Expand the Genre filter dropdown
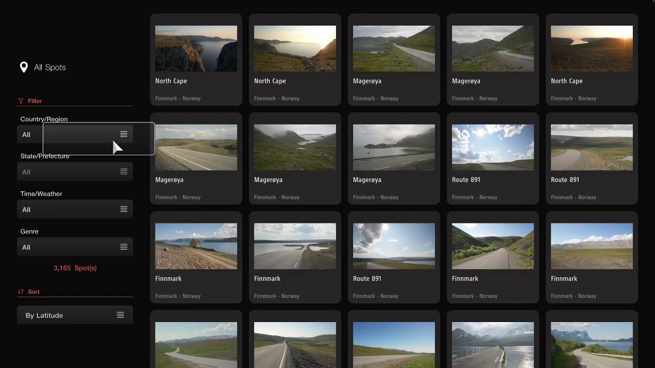Viewport: 655px width, 368px height. [x=75, y=247]
